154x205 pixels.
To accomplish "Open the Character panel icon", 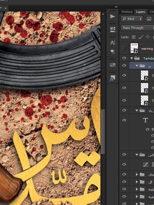I will [113, 43].
